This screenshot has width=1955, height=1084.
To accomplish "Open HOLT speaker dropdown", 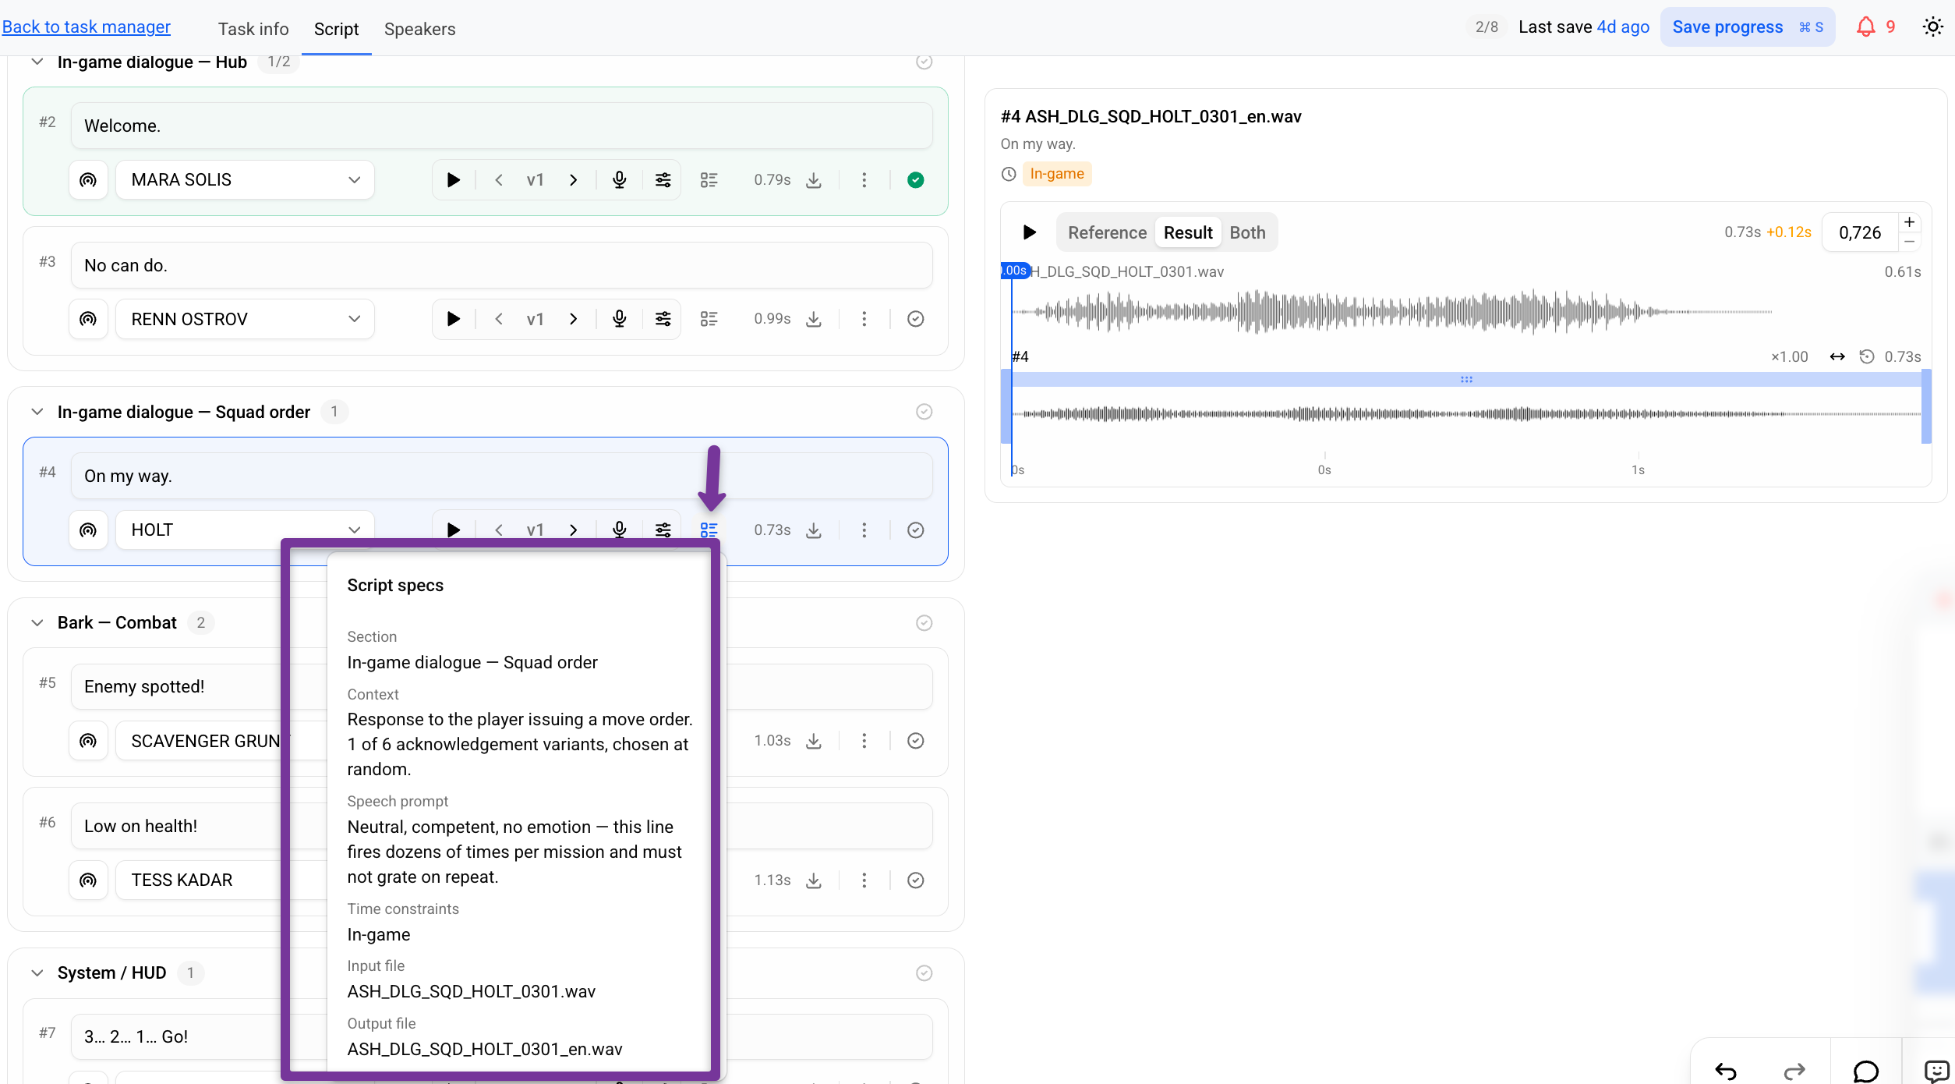I will point(245,530).
